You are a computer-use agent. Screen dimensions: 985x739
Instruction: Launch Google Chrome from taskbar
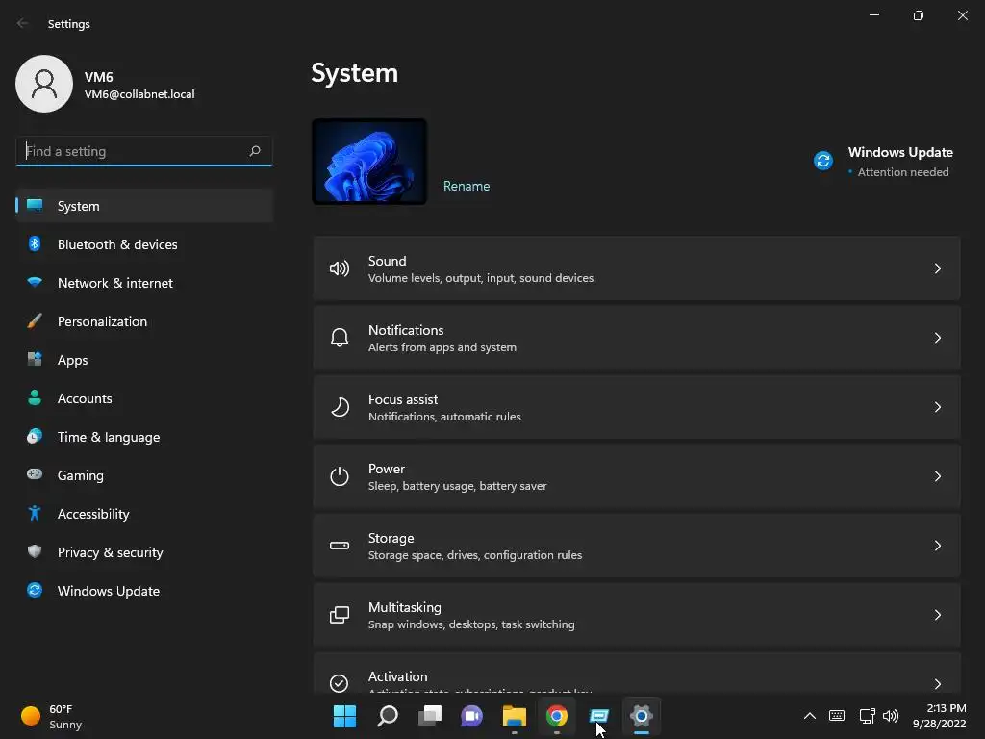tap(557, 716)
